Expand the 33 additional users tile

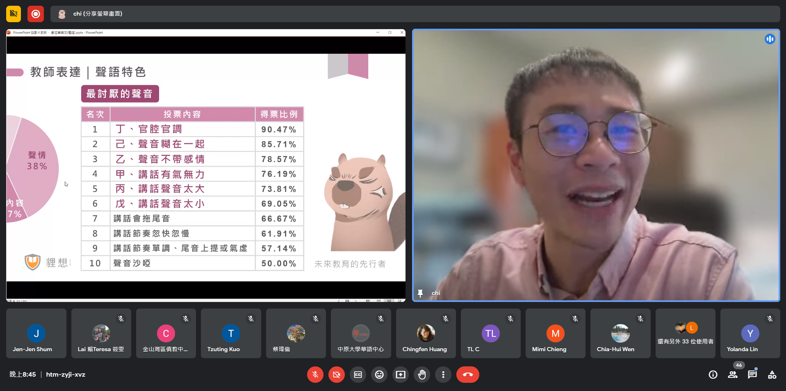point(685,333)
